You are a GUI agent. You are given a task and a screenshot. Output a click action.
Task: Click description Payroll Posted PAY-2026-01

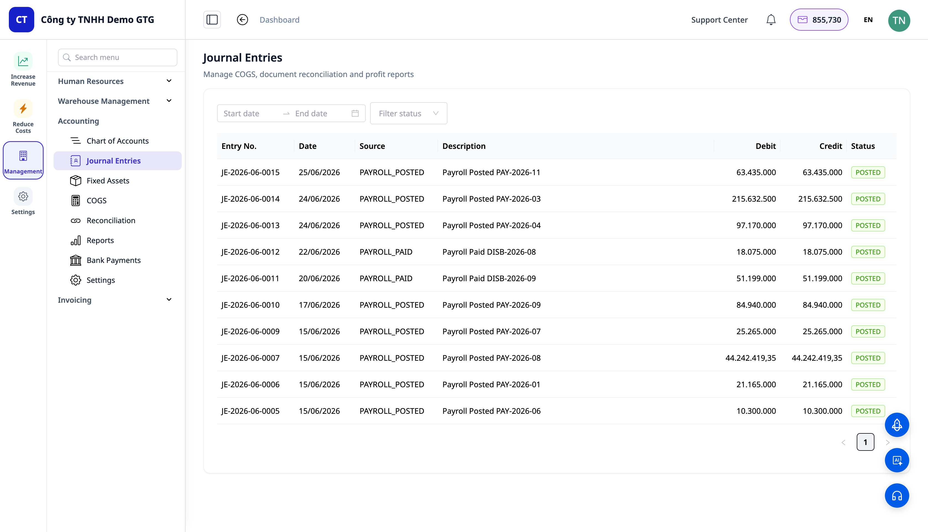(x=491, y=384)
